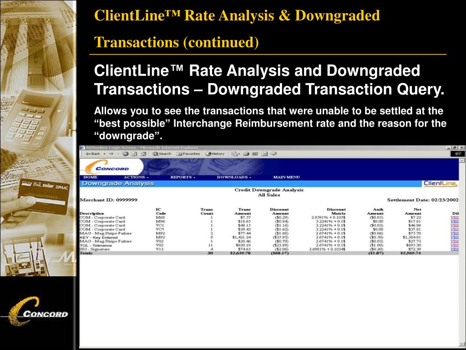
Task: Click the 'Discount Matrix' column header
Action: [336, 211]
